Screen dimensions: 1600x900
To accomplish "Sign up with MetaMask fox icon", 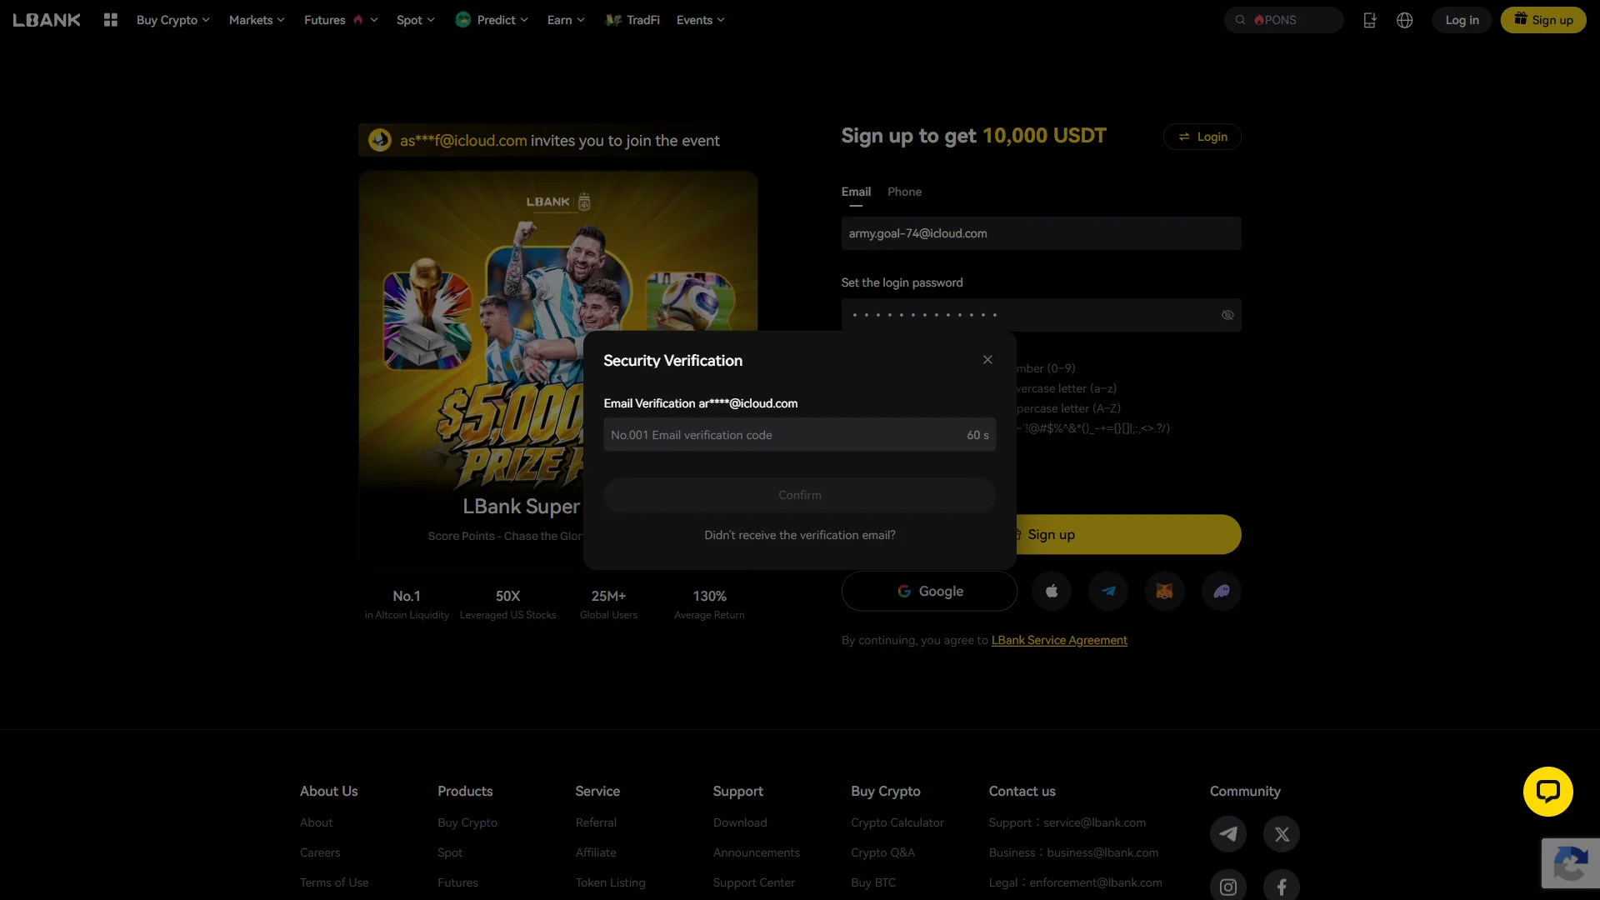I will 1165,591.
